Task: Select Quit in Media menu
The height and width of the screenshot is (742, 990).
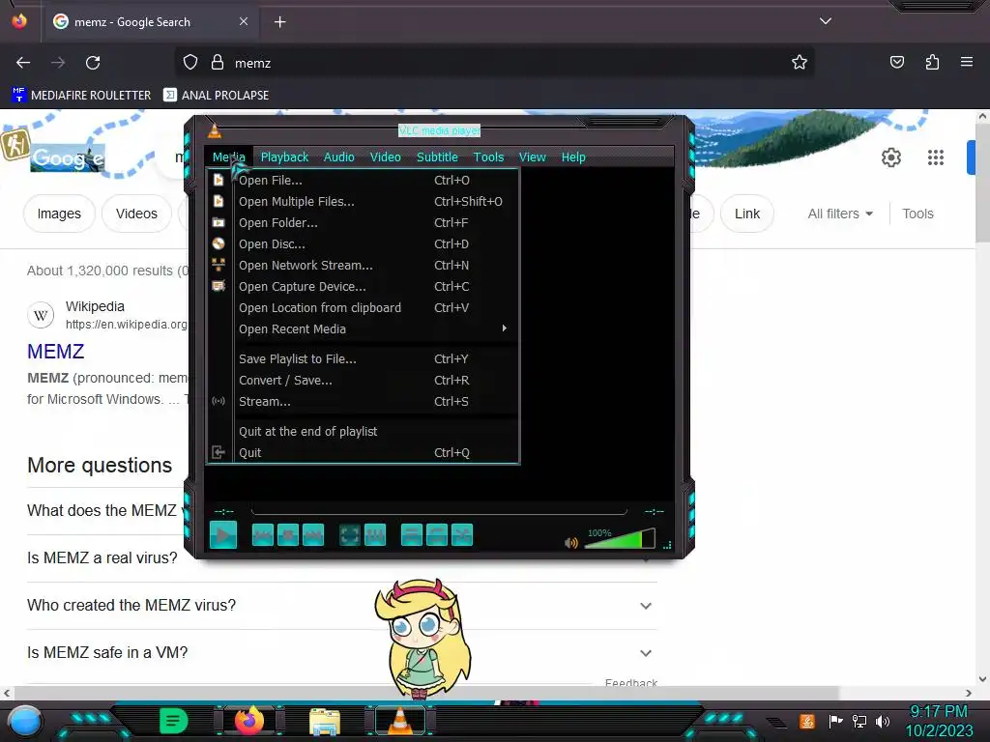Action: (x=364, y=452)
